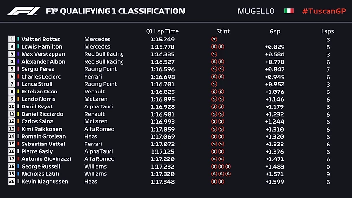This screenshot has width=352, height=198.
Task: Click the MUGELLO circuit label
Action: (x=256, y=11)
